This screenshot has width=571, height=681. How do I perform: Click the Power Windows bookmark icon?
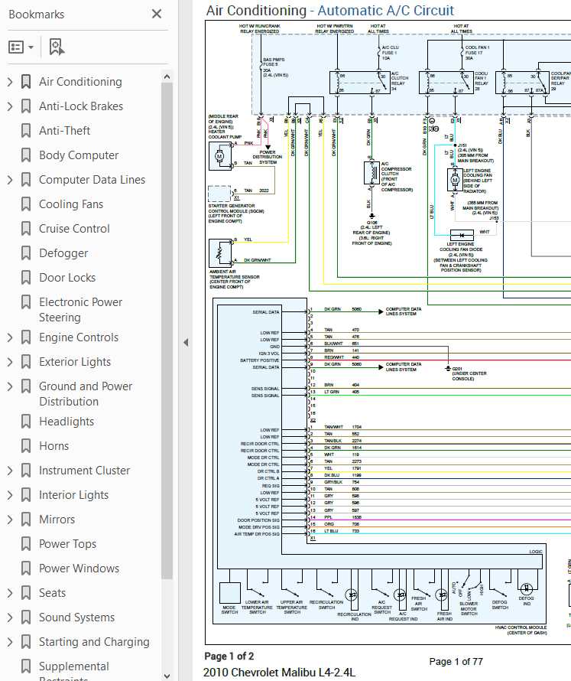click(x=26, y=568)
